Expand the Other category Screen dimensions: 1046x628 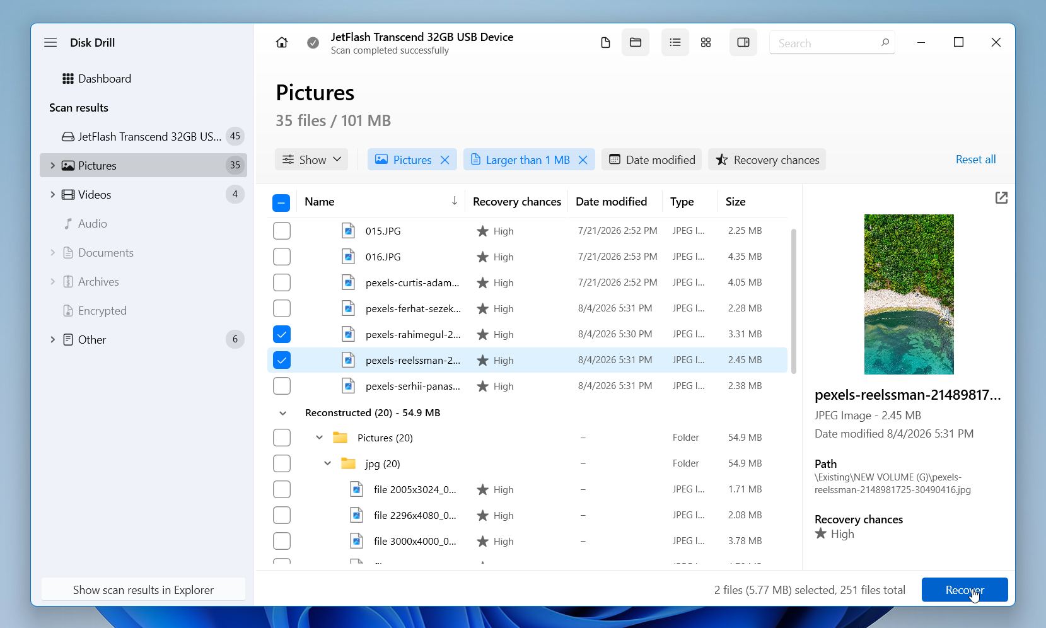[52, 339]
